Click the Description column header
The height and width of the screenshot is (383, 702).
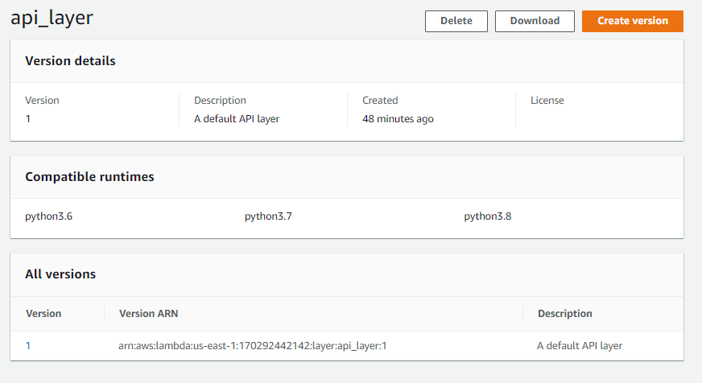click(x=565, y=314)
